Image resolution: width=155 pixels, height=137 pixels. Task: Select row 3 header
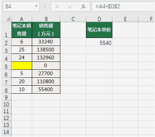pyautogui.click(x=6, y=50)
